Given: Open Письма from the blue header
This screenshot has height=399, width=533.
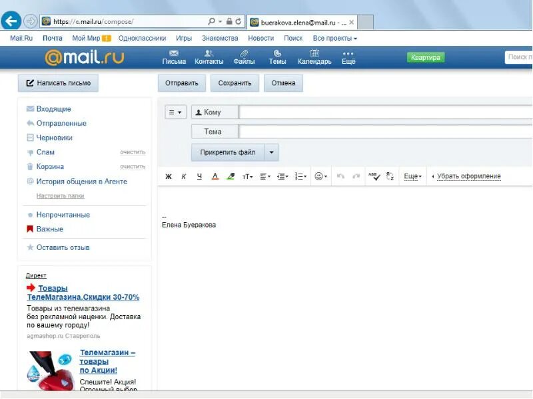Looking at the screenshot, I should 174,57.
